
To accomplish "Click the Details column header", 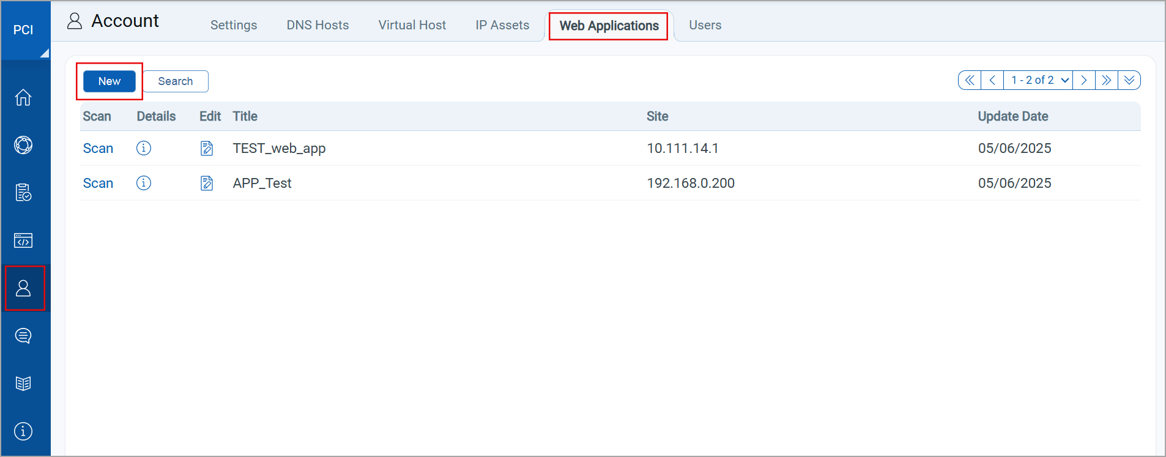I will tap(156, 116).
